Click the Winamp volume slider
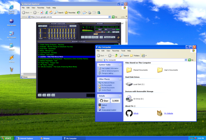This screenshot has width=206, height=140. tap(100, 32)
